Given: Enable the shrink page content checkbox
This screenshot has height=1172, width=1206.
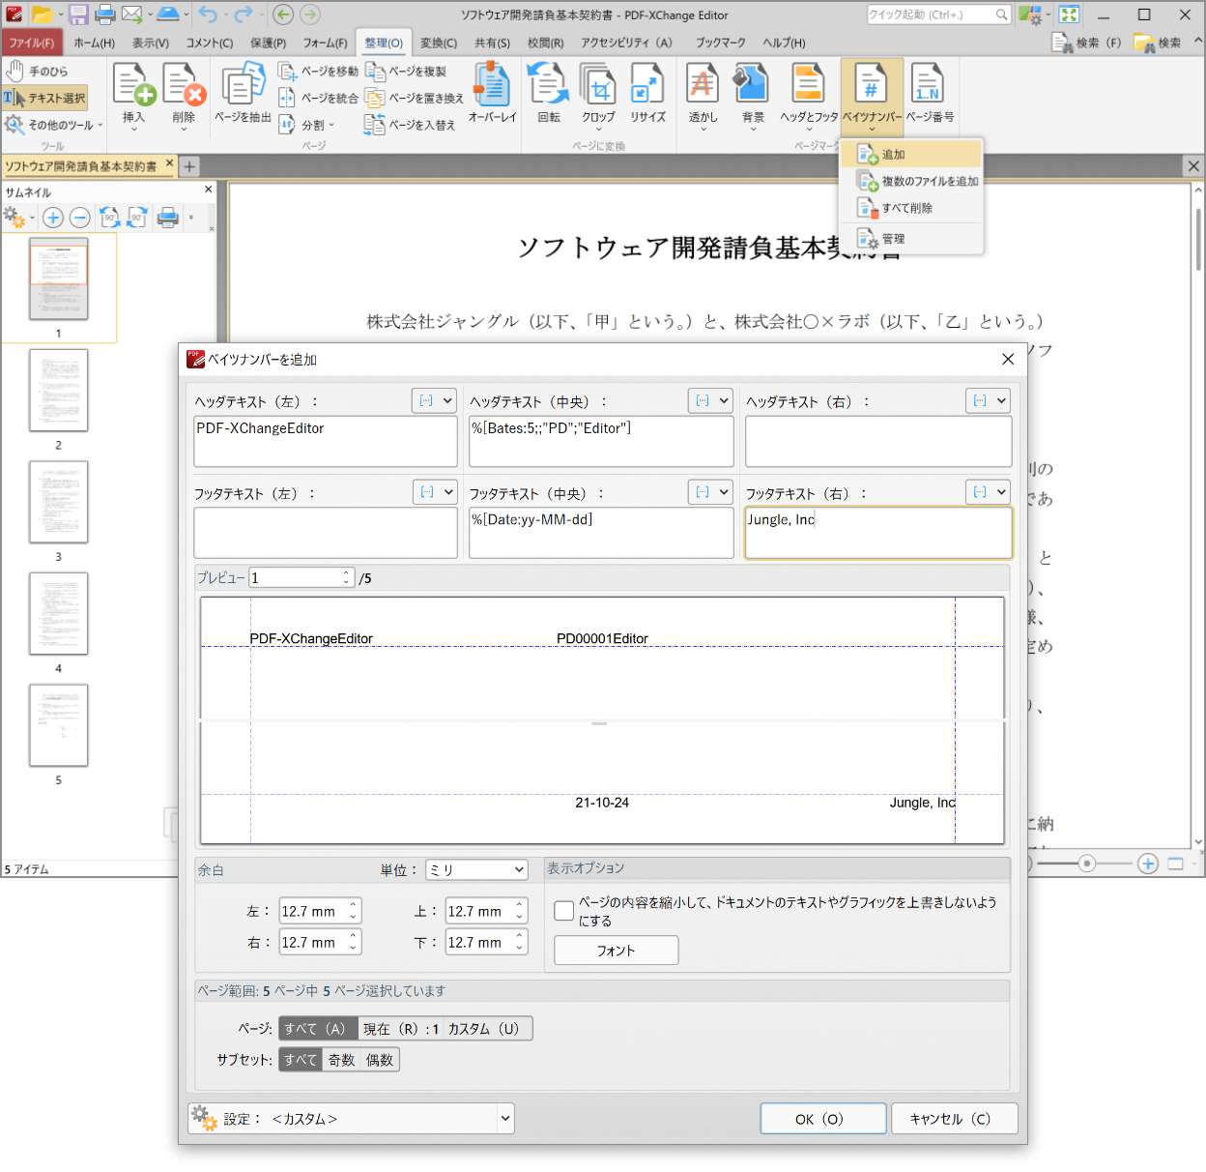Looking at the screenshot, I should [564, 911].
